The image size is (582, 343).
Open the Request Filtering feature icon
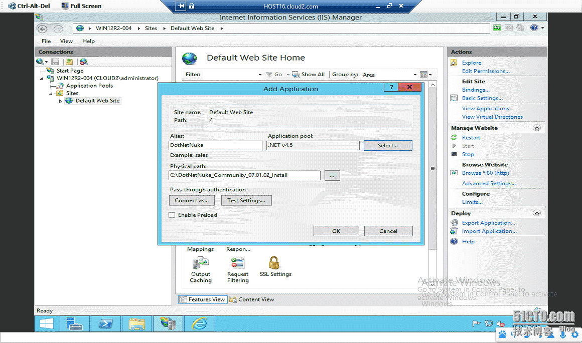click(237, 263)
